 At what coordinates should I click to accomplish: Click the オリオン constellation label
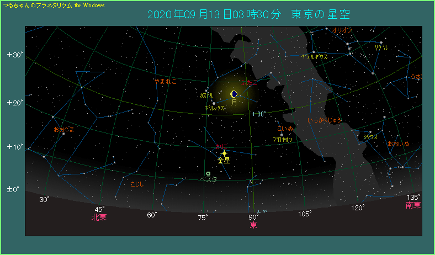pos(342,30)
